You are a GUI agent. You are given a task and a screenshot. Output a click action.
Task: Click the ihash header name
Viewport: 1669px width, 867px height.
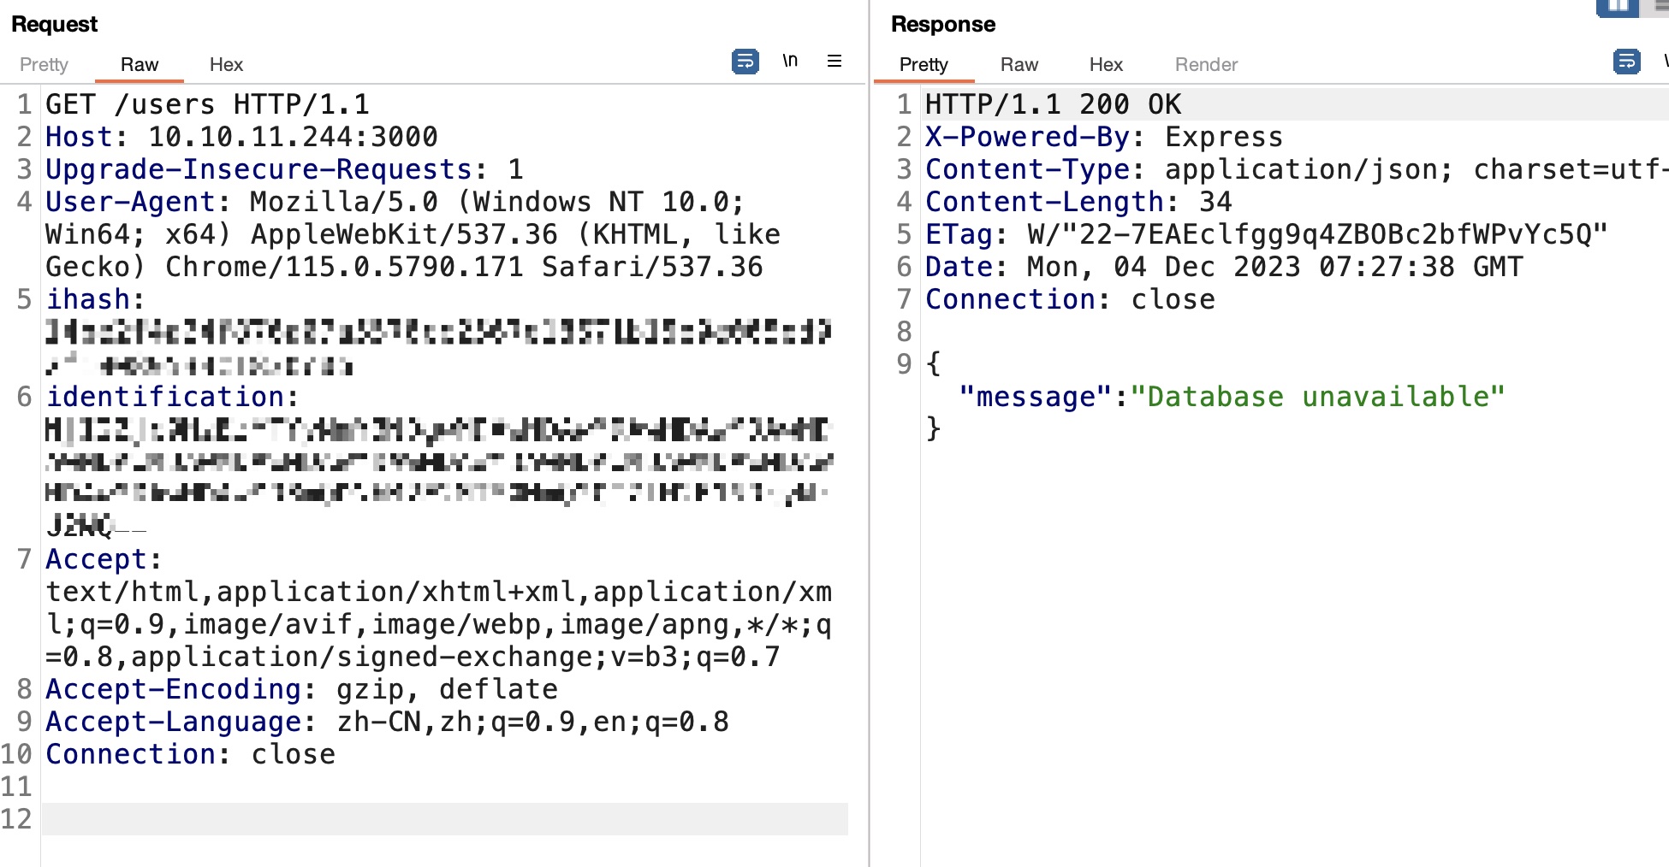coord(90,299)
